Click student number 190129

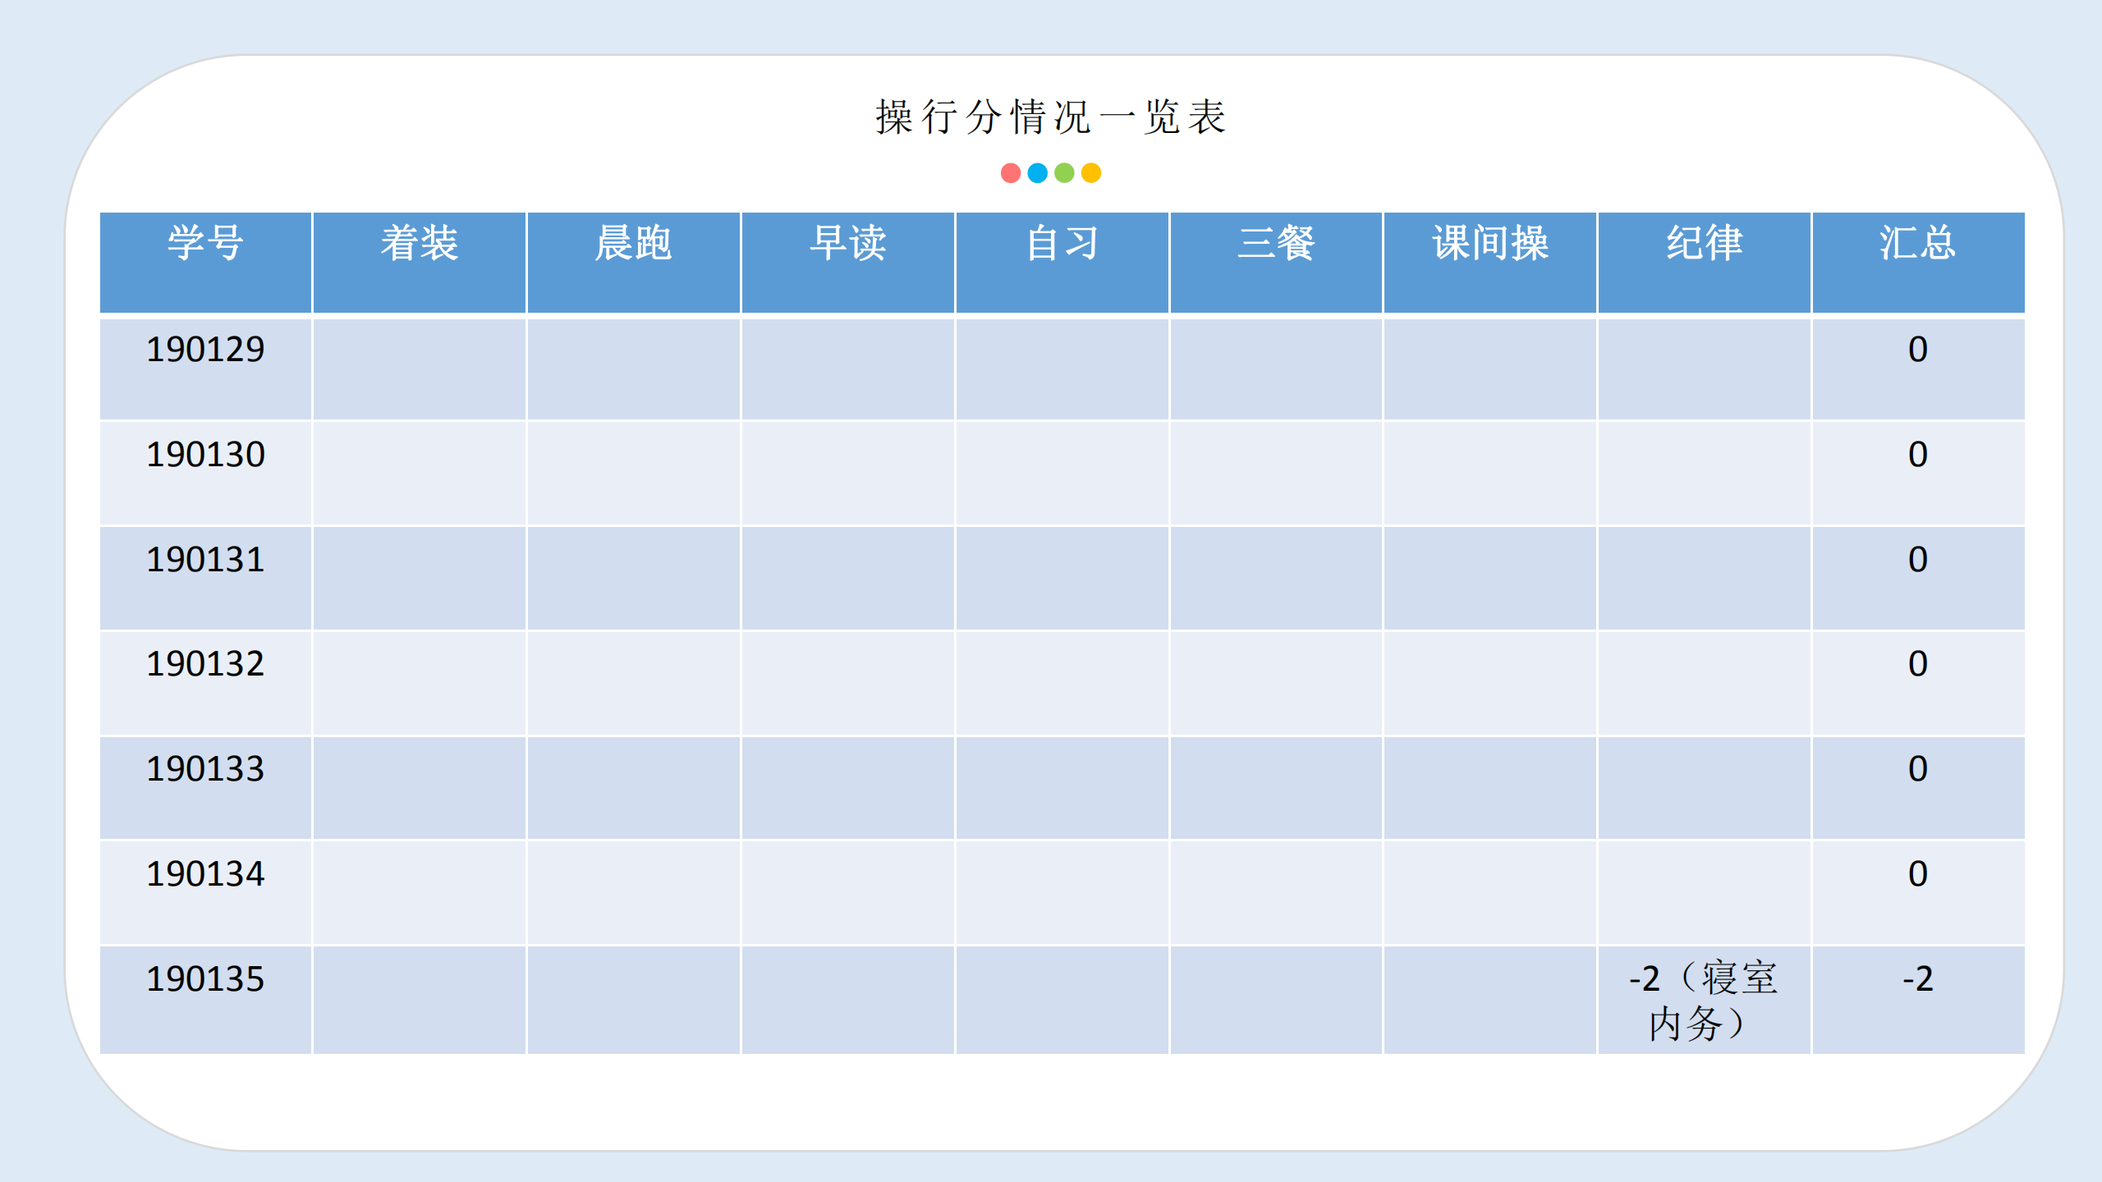(205, 350)
